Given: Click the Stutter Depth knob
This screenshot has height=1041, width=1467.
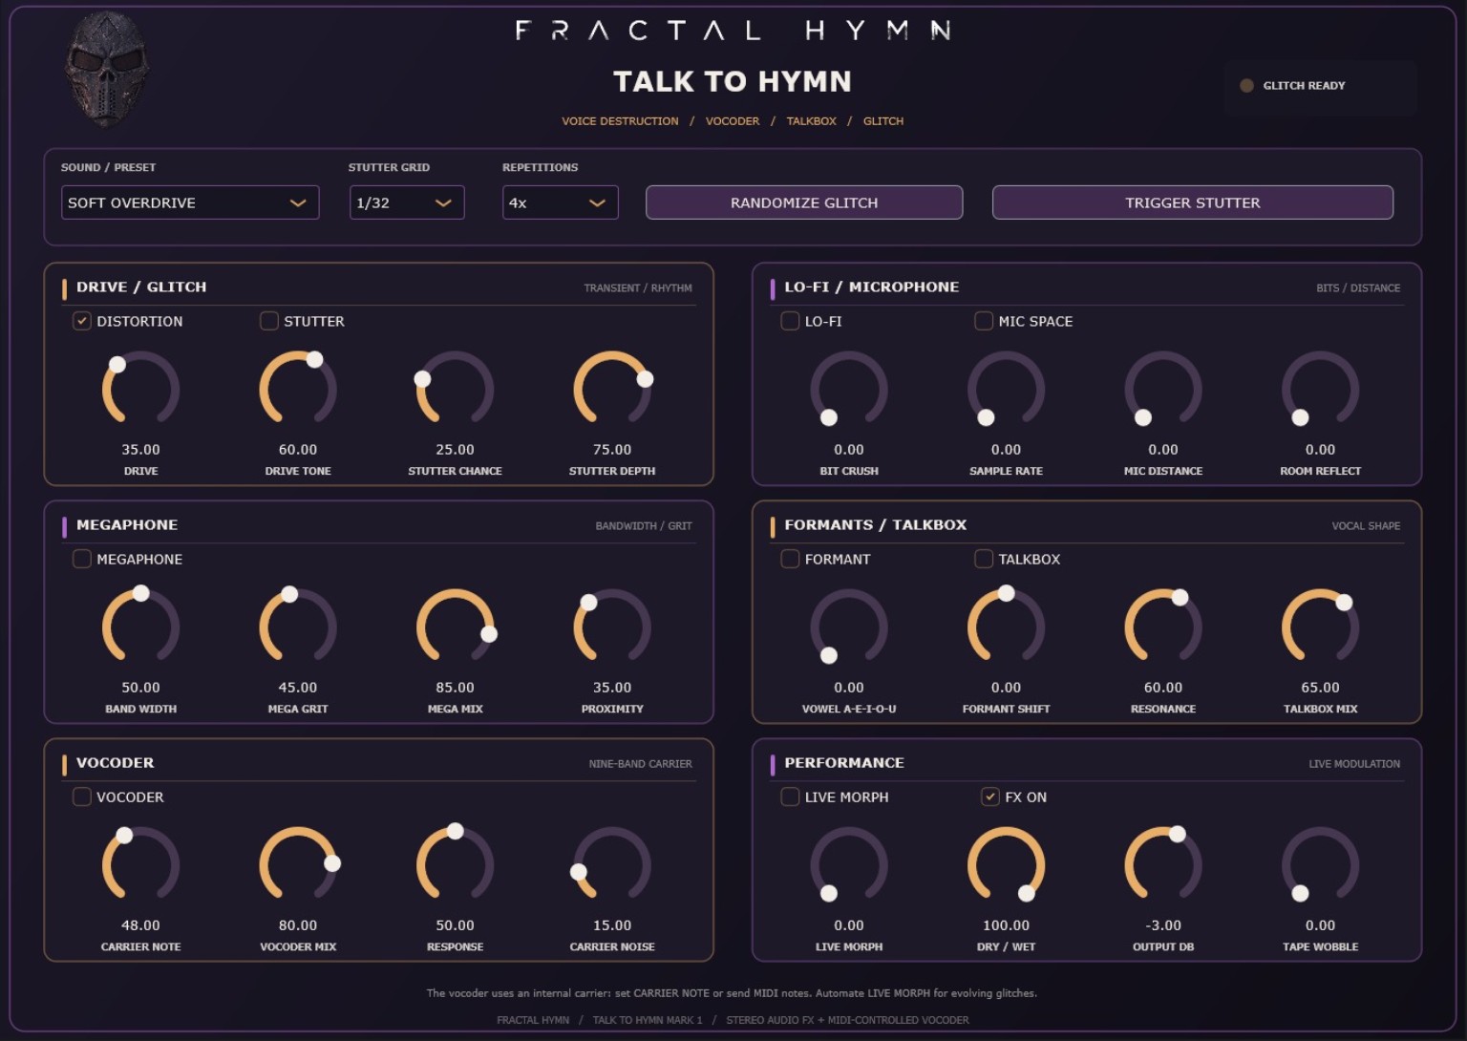Looking at the screenshot, I should (x=612, y=389).
